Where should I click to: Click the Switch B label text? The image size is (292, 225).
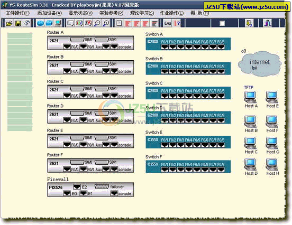154,59
